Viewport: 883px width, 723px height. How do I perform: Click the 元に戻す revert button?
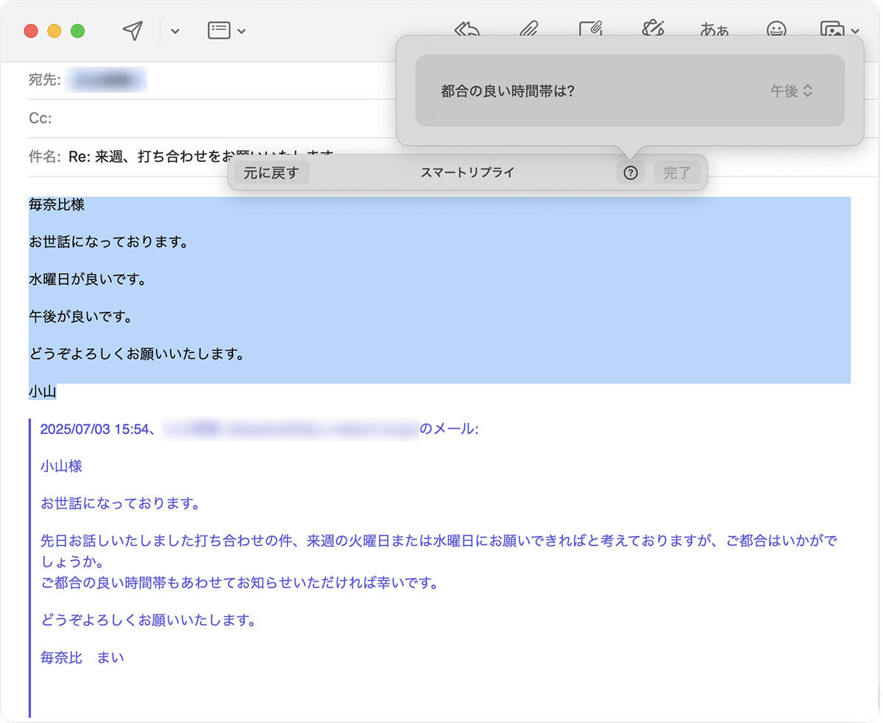tap(272, 174)
